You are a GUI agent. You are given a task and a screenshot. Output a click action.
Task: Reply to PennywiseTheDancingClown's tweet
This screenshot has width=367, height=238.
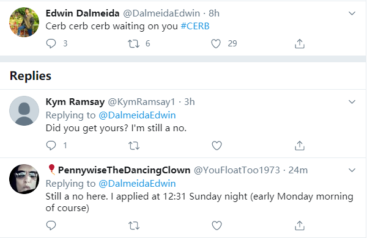point(51,225)
